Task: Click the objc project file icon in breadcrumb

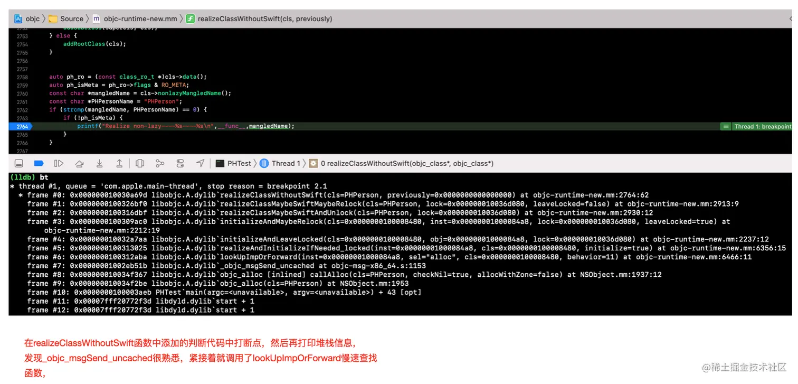Action: pos(18,18)
